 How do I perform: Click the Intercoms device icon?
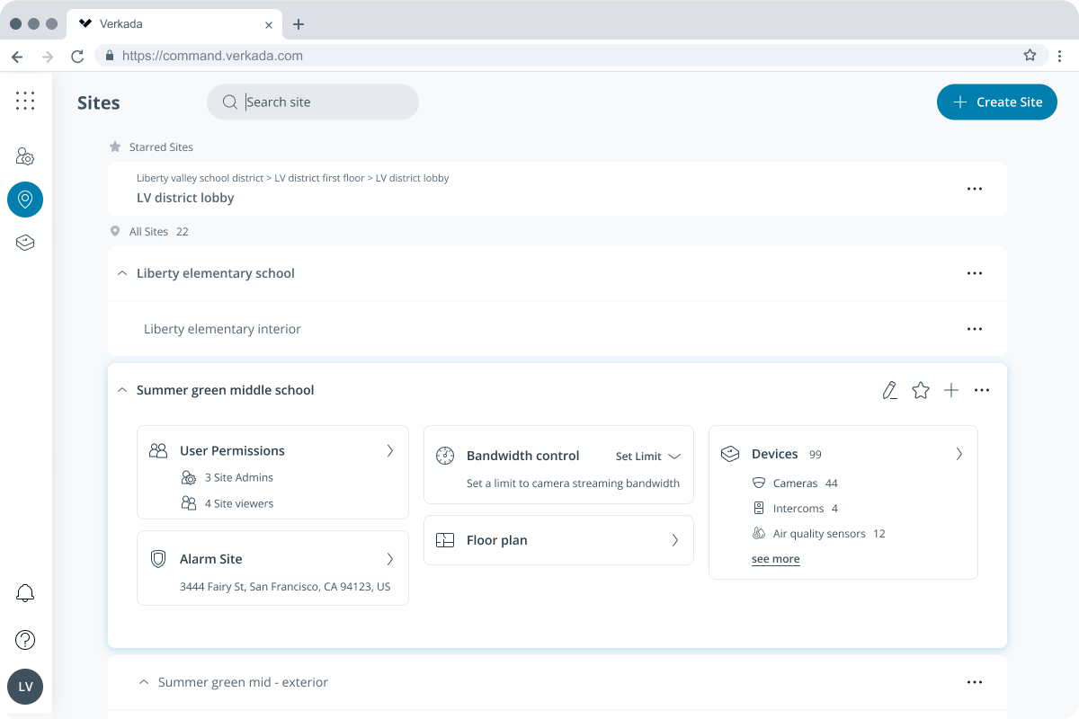(759, 508)
